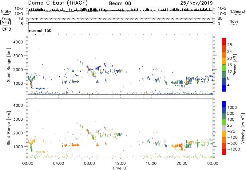This screenshot has width=246, height=170.
Task: Click the '-1000' tick on Velocity colorbar
Action: (233, 149)
